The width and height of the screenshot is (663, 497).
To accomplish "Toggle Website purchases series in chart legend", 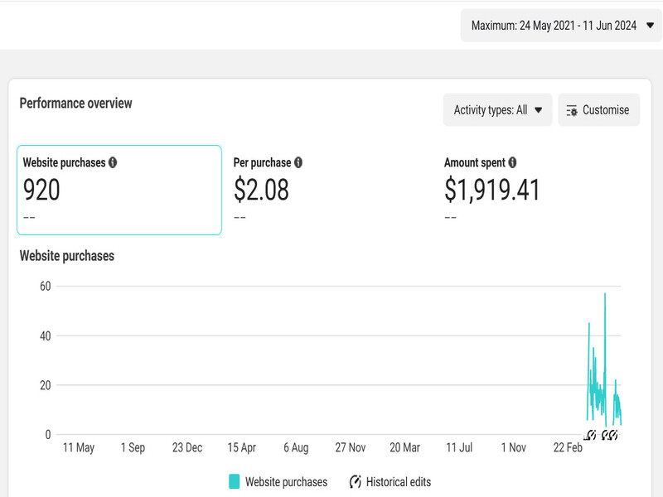I will 286,482.
